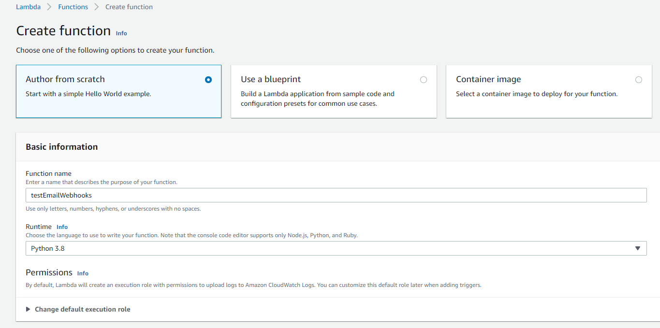
Task: Click the second breadcrumb separator chevron
Action: click(x=97, y=7)
